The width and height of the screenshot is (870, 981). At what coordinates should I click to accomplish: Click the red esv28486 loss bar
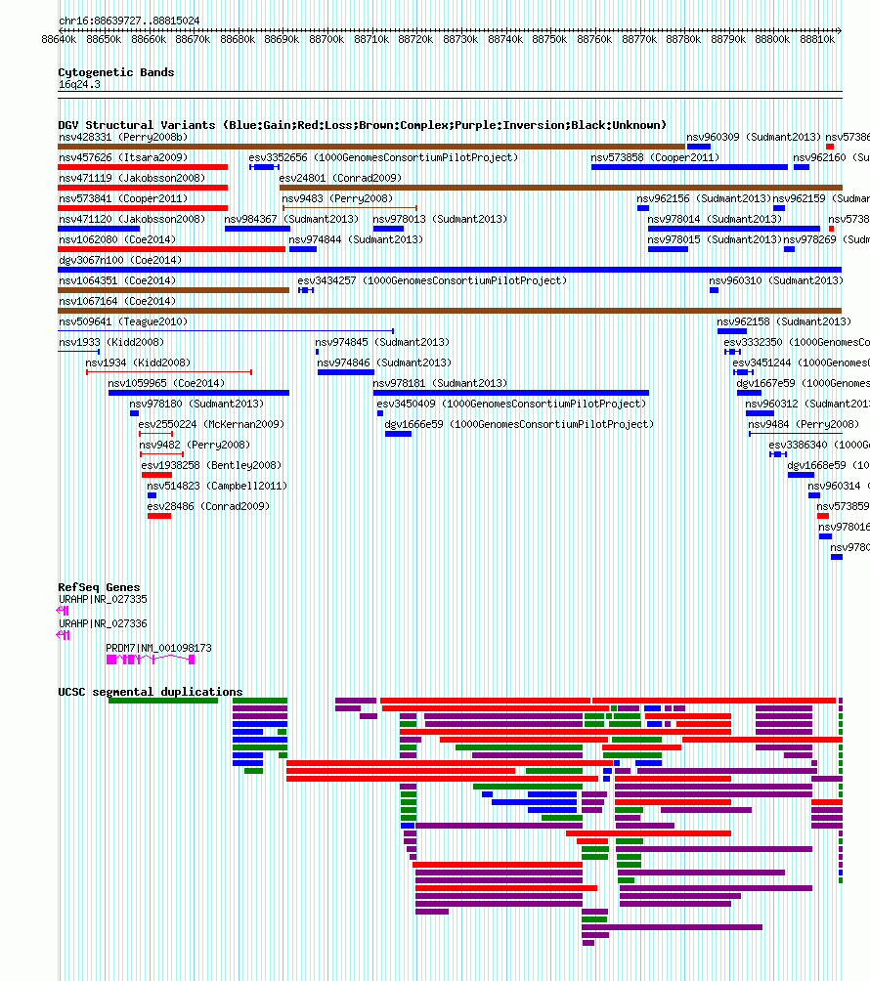click(159, 516)
